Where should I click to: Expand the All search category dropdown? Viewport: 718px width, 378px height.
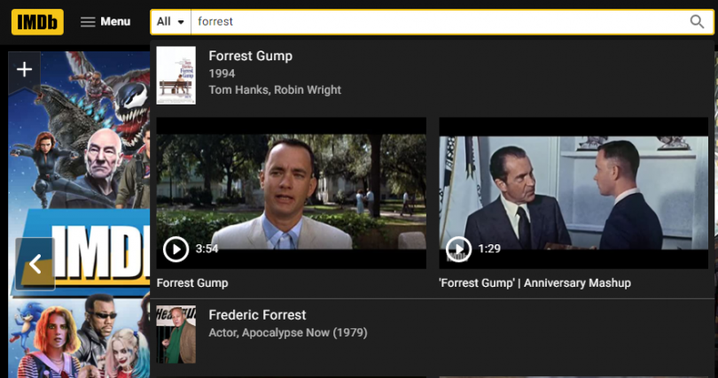[170, 22]
